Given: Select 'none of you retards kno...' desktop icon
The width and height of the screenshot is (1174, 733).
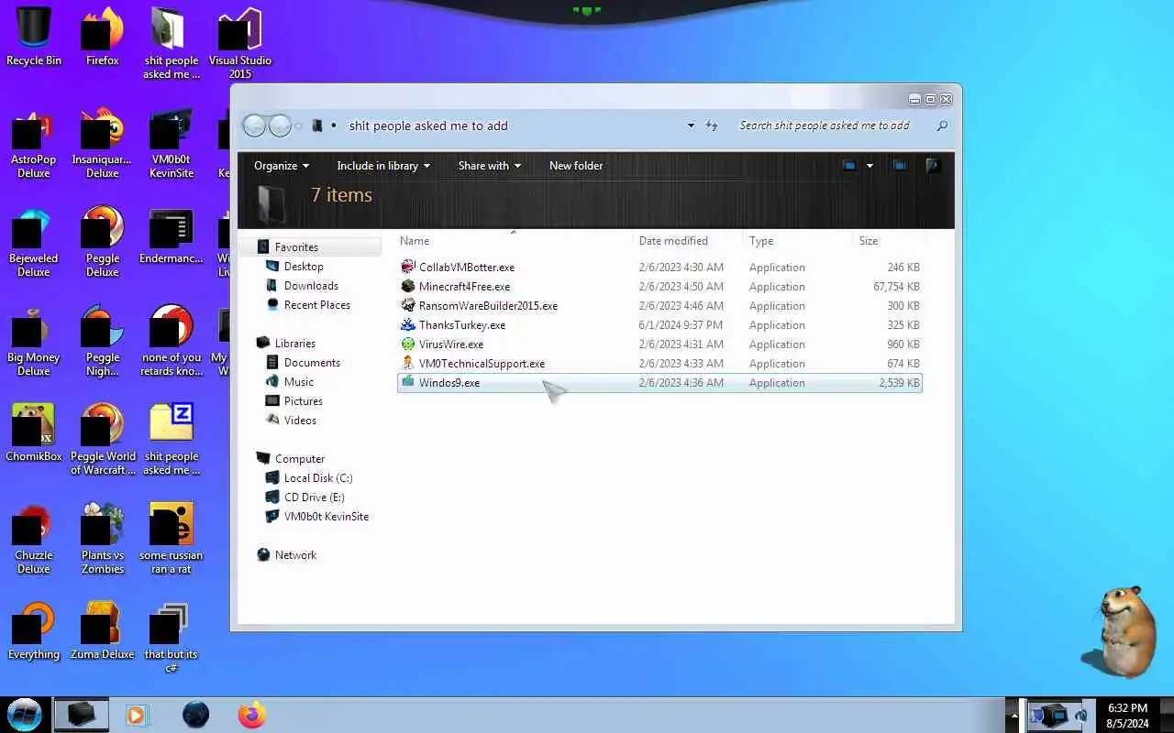Looking at the screenshot, I should coord(171,342).
